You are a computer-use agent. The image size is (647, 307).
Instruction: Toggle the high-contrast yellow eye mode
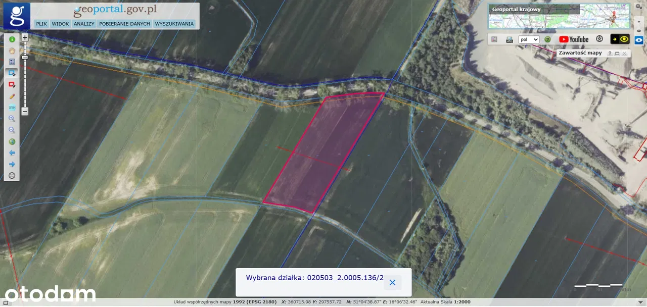point(620,39)
